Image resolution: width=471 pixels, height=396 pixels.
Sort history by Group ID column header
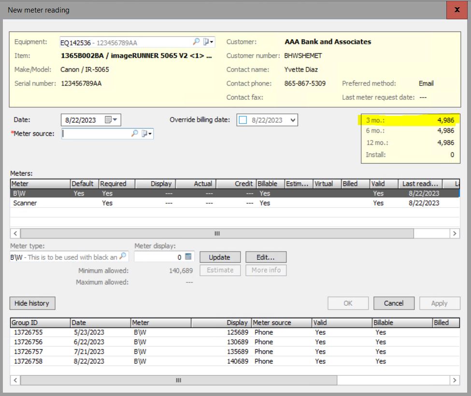coord(40,323)
